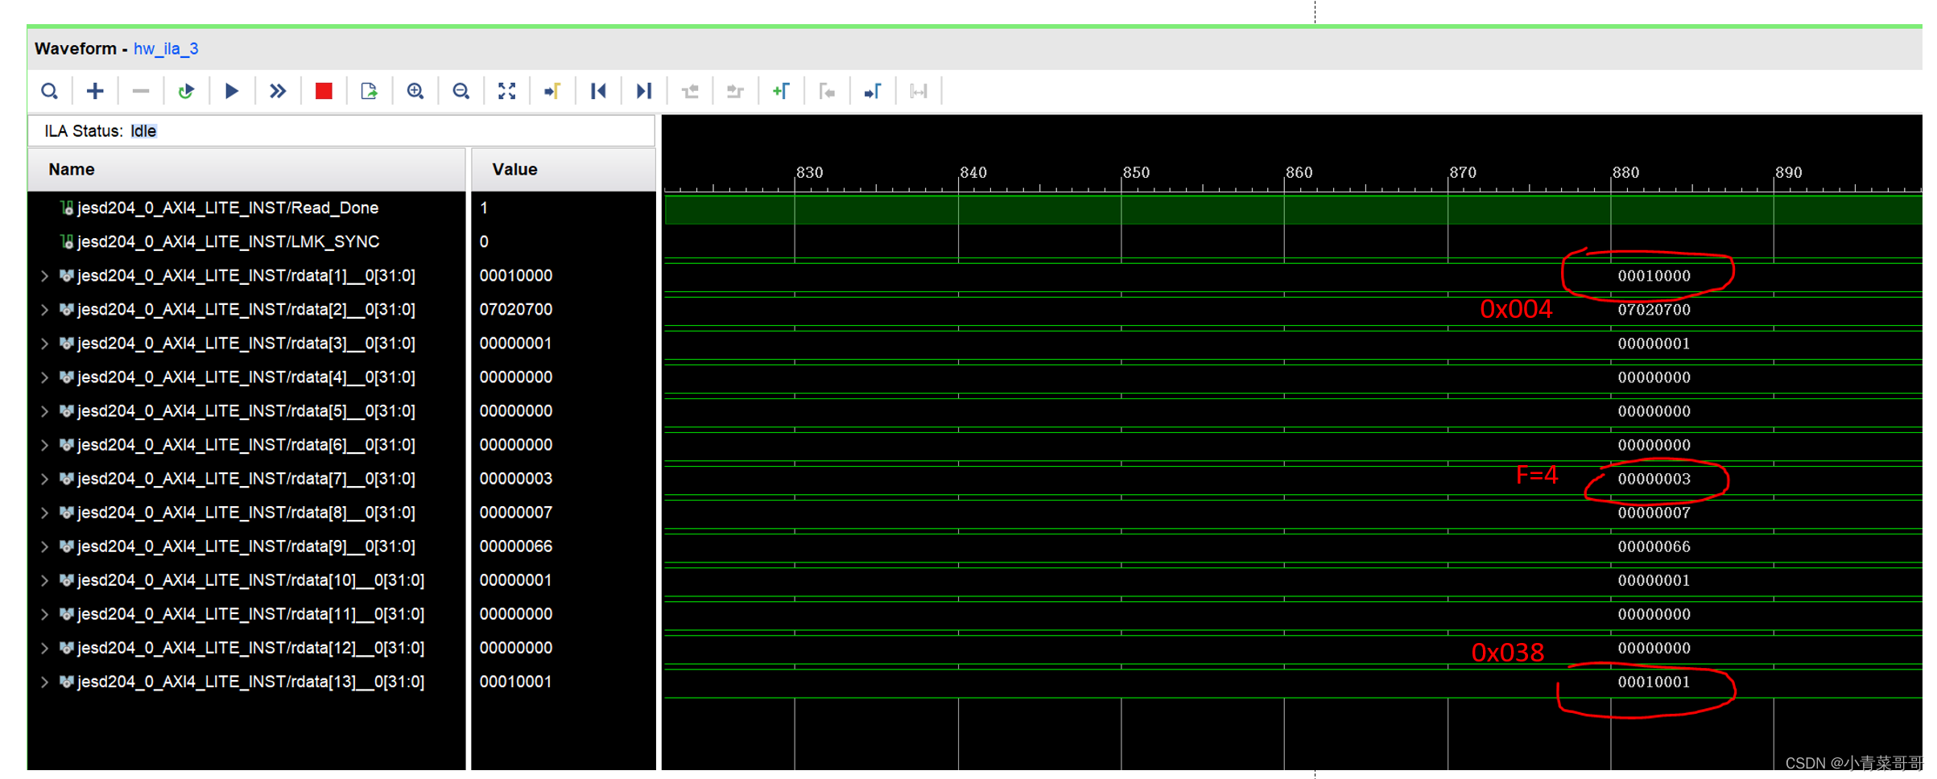Expand the rdata[7]__0[31:0] bus
Viewport: 1937px width, 779px height.
pyautogui.click(x=44, y=479)
